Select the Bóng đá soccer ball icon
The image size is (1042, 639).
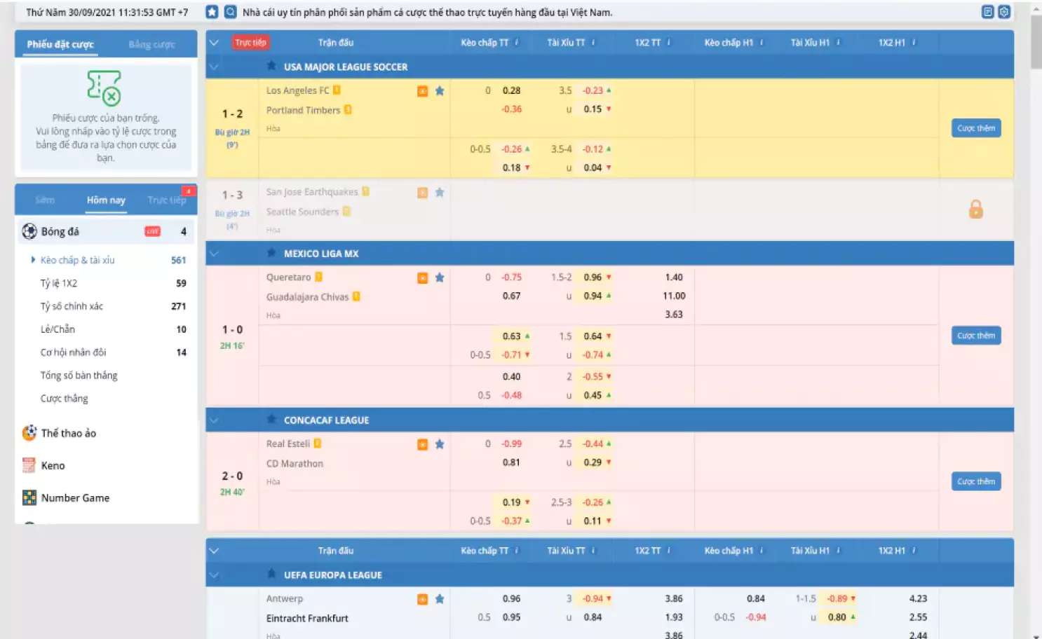tap(29, 231)
